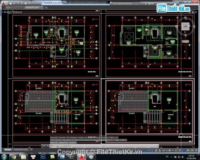Toggle the Quick Properties status icon
The image size is (200, 160).
(180, 150)
